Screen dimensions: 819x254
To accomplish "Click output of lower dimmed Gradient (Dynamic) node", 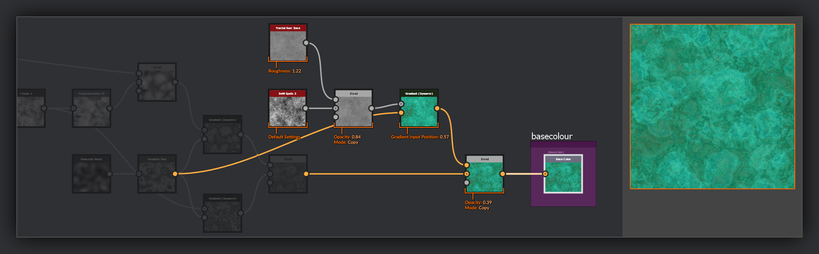I will click(x=240, y=213).
